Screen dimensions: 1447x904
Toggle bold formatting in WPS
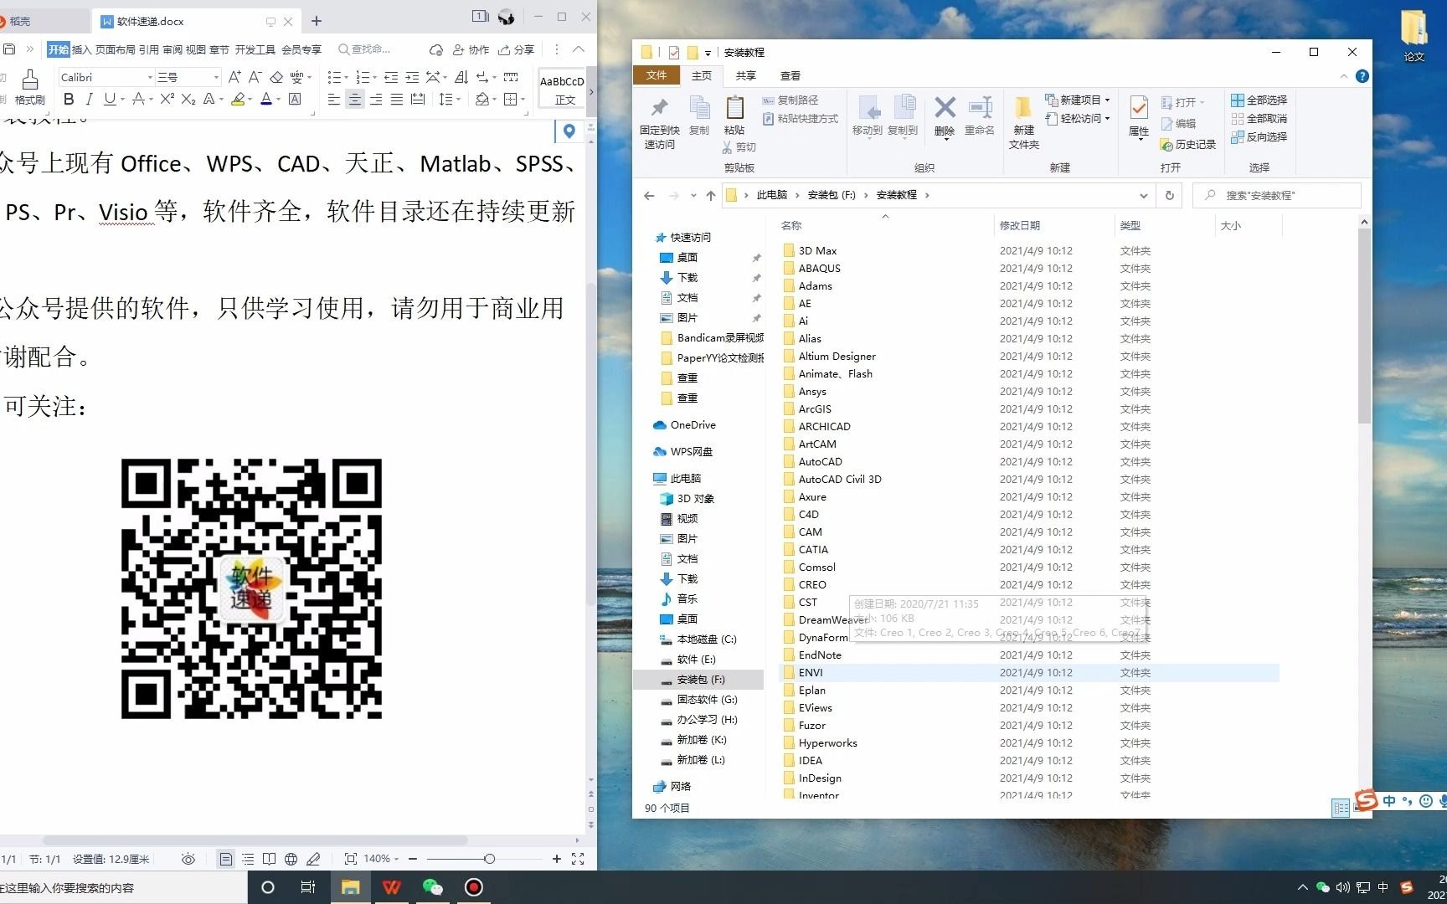click(68, 100)
